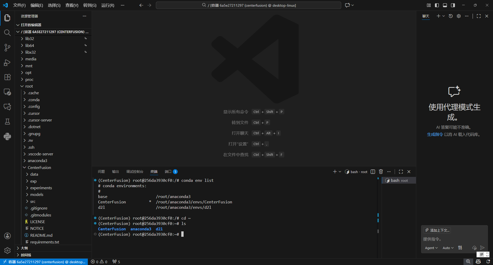Screen dimensions: 493x265
Task: Close the chat panel
Action: point(487,16)
